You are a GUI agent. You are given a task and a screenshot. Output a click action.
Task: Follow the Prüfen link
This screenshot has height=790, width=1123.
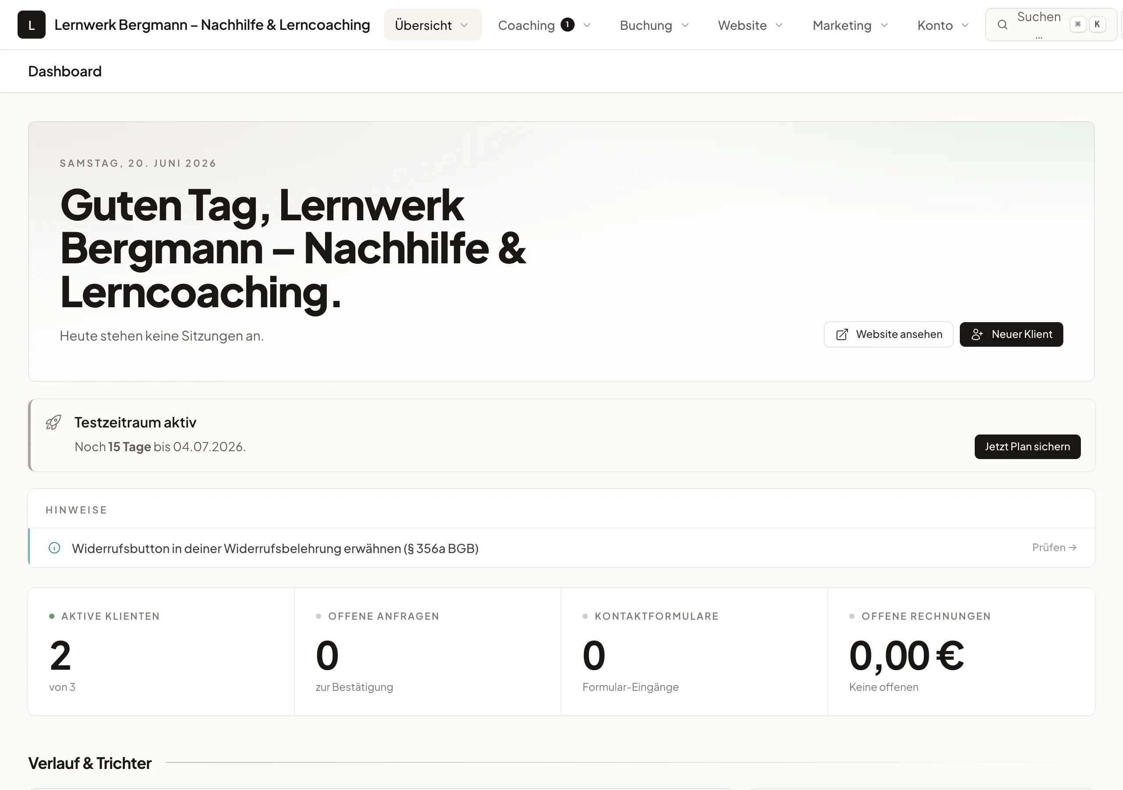coord(1054,548)
